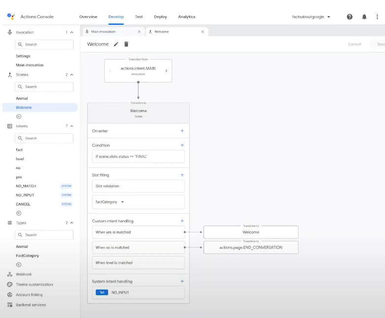Open the notifications bell icon
Screen dimensions: 385x318
(364, 17)
